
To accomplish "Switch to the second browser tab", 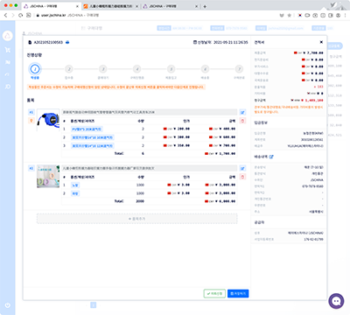I will [110, 6].
